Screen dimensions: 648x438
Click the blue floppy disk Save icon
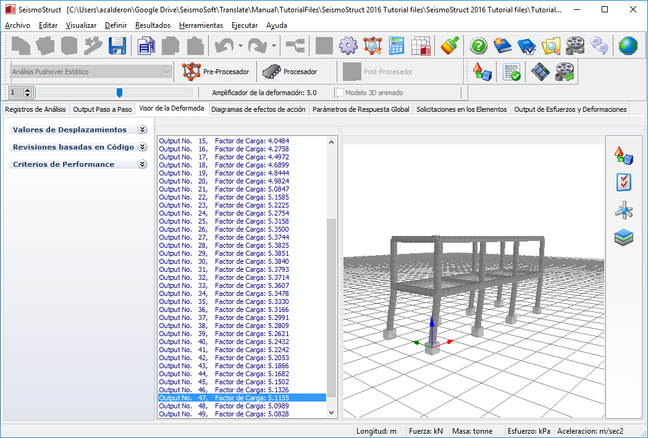tap(117, 46)
